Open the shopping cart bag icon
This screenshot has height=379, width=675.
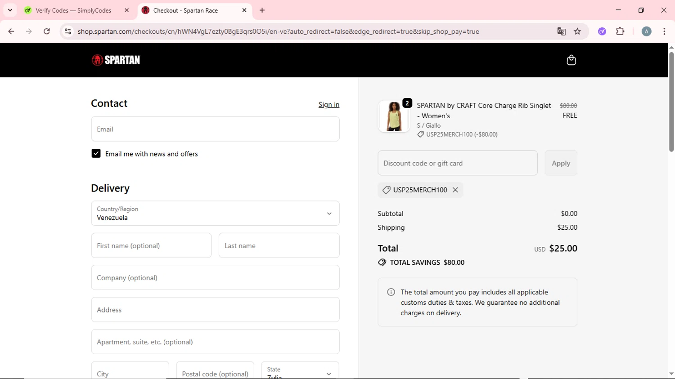[x=571, y=60]
